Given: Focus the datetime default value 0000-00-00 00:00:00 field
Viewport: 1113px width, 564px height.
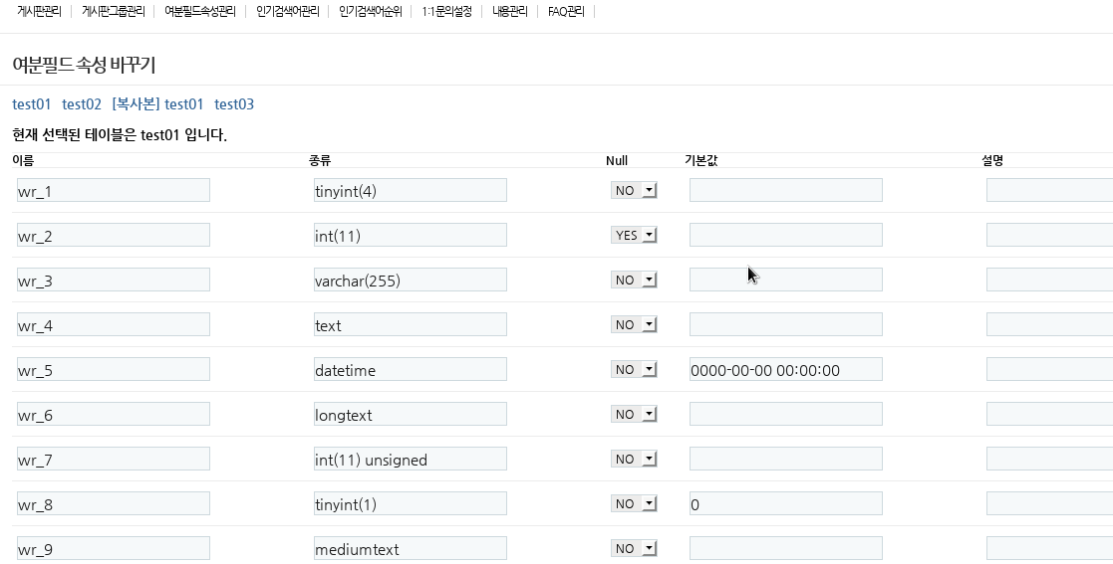Looking at the screenshot, I should click(785, 370).
